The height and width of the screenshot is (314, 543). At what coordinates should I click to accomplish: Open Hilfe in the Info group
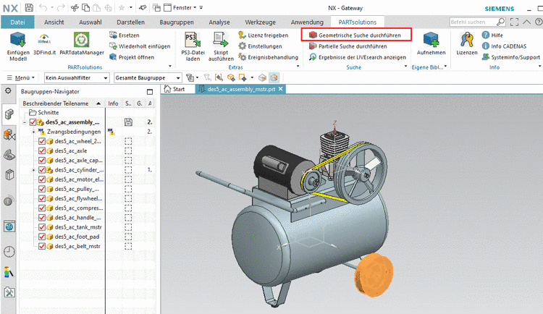tap(492, 35)
